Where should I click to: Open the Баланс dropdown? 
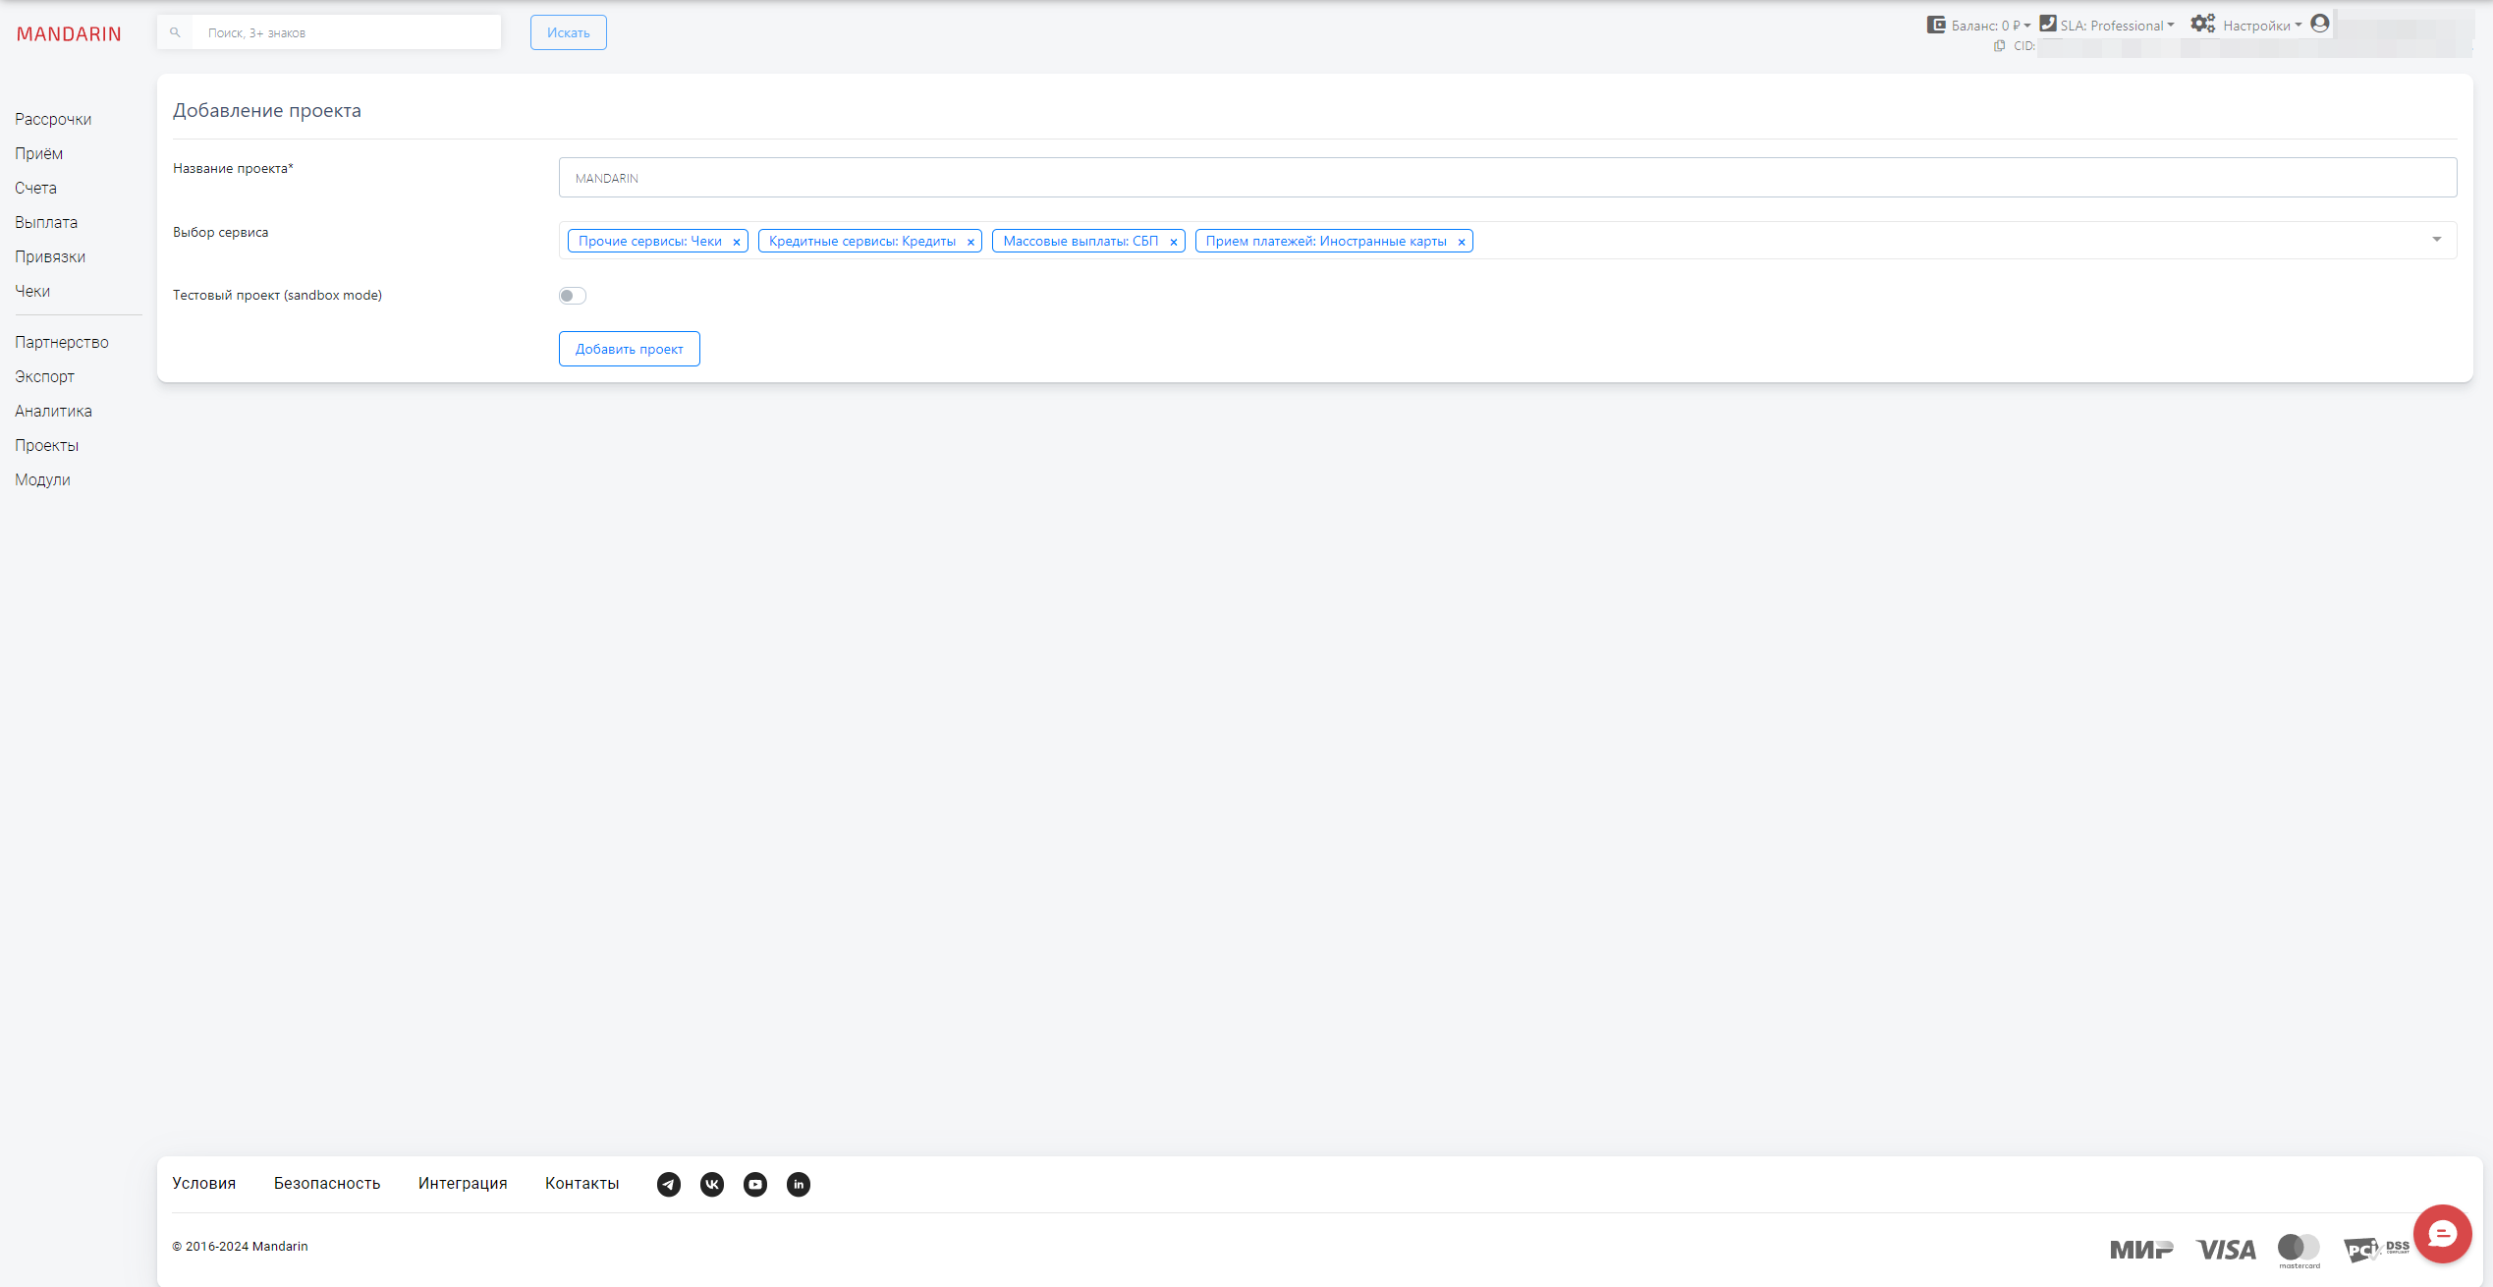pyautogui.click(x=1986, y=26)
